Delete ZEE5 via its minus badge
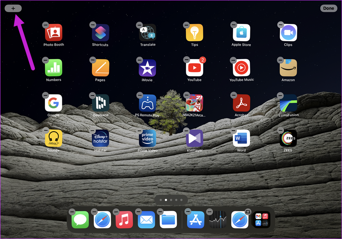342x239 pixels. (280, 131)
